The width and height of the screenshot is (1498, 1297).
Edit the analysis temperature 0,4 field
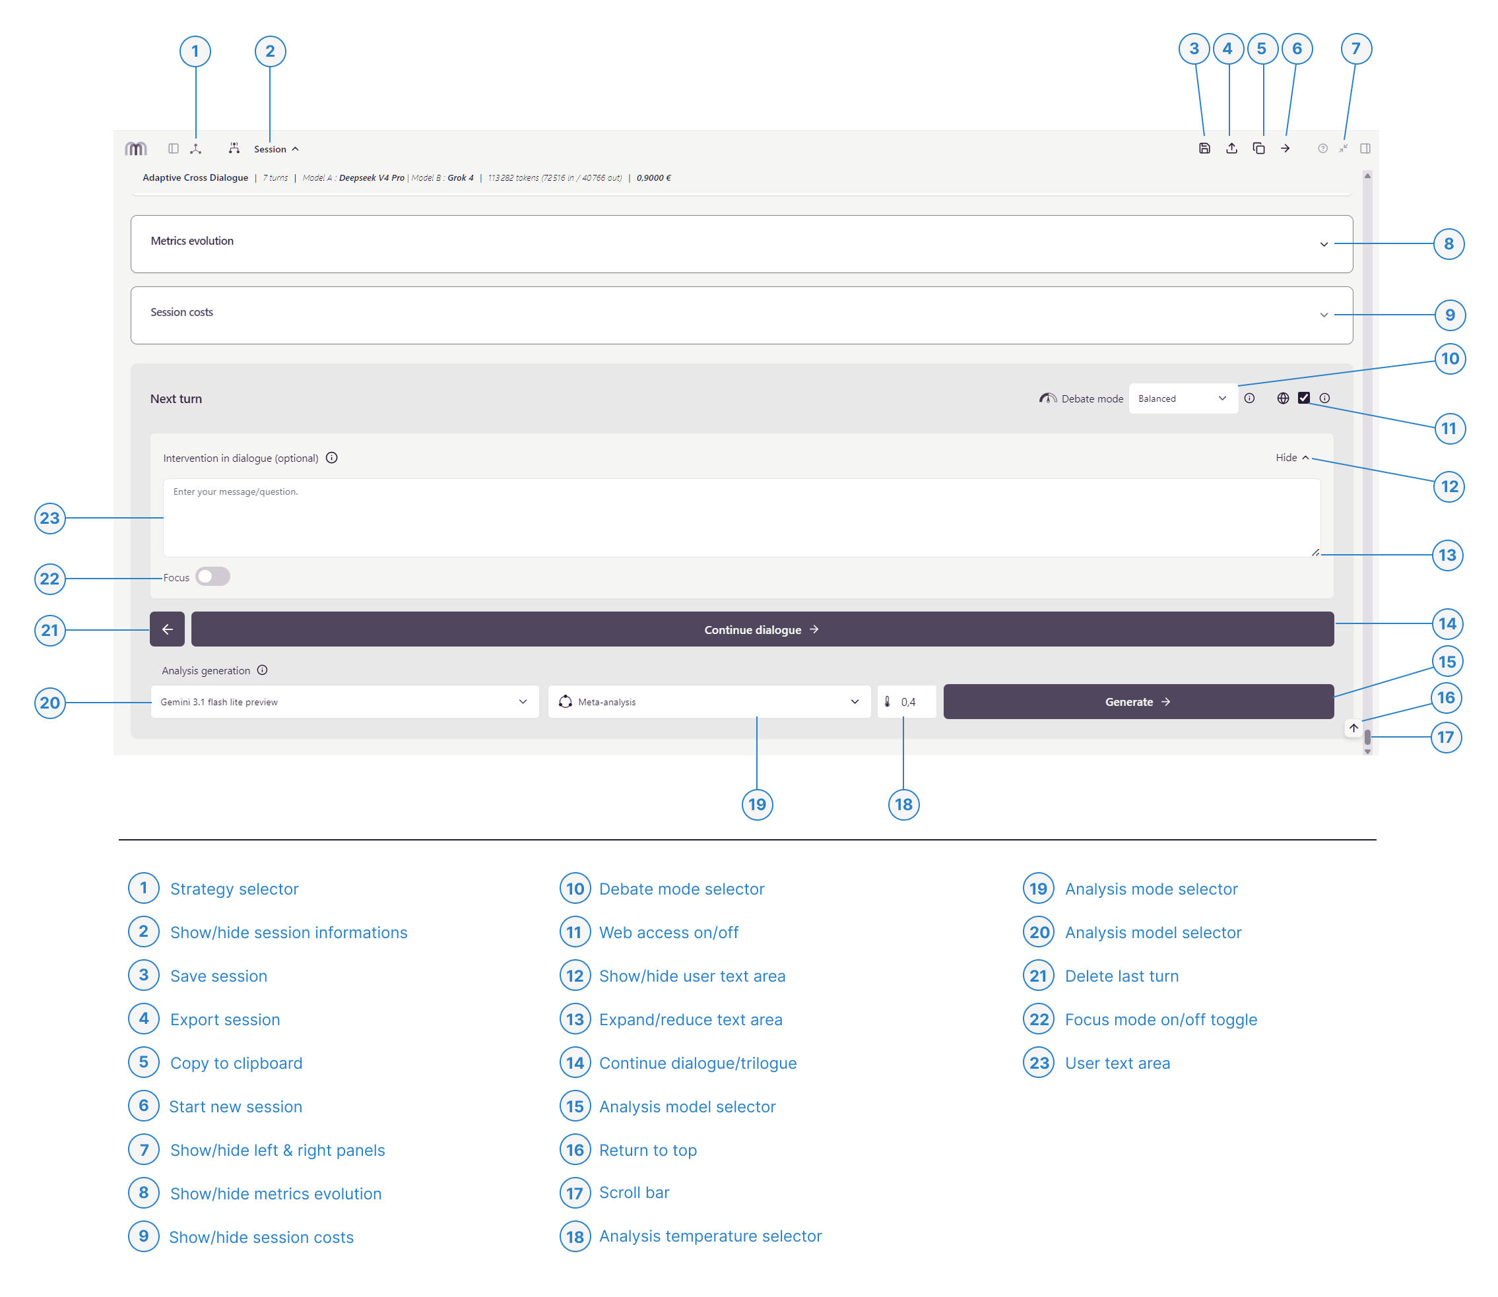(x=907, y=701)
